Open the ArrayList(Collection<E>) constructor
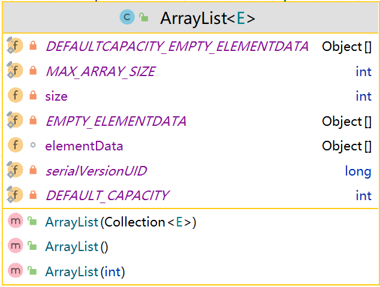380x287 pixels. tap(120, 222)
